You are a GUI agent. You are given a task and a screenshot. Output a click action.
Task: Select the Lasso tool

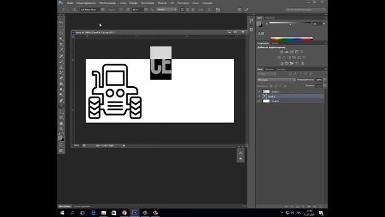tap(61, 34)
